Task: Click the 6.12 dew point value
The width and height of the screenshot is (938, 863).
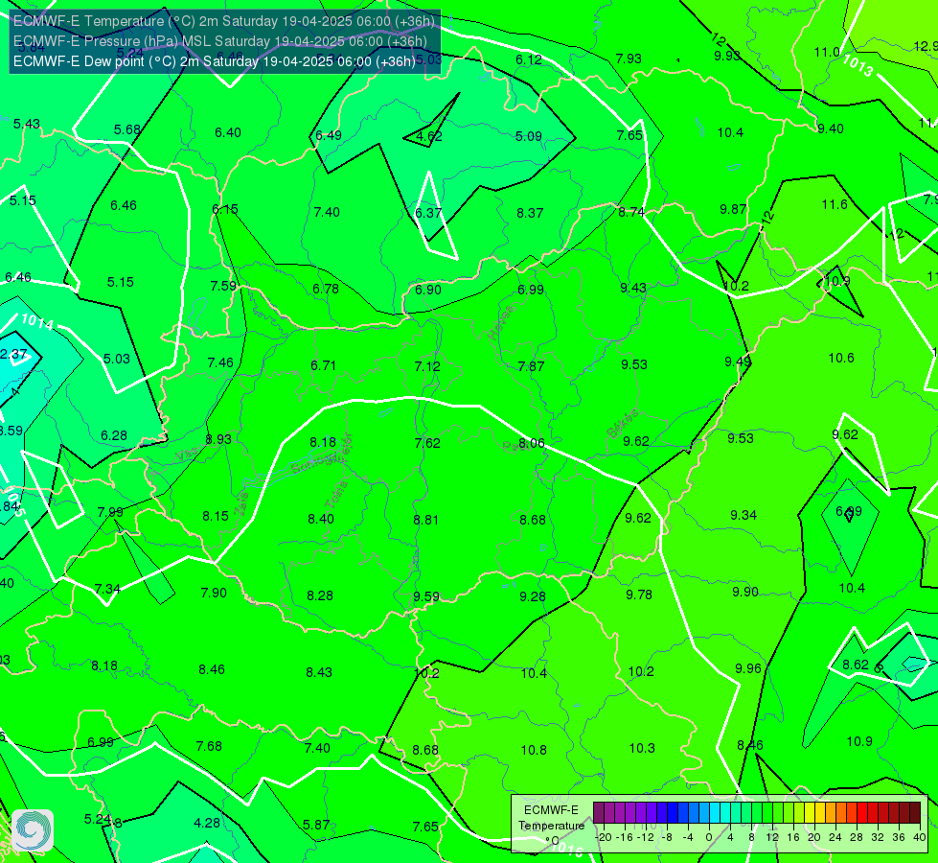Action: click(529, 59)
